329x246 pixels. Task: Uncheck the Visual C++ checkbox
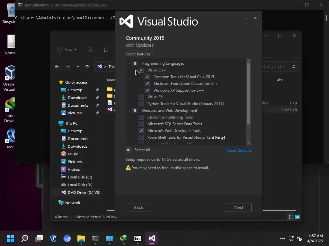(141, 70)
